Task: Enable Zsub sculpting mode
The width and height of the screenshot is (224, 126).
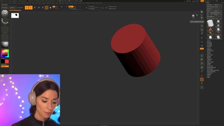Action: point(75,7)
